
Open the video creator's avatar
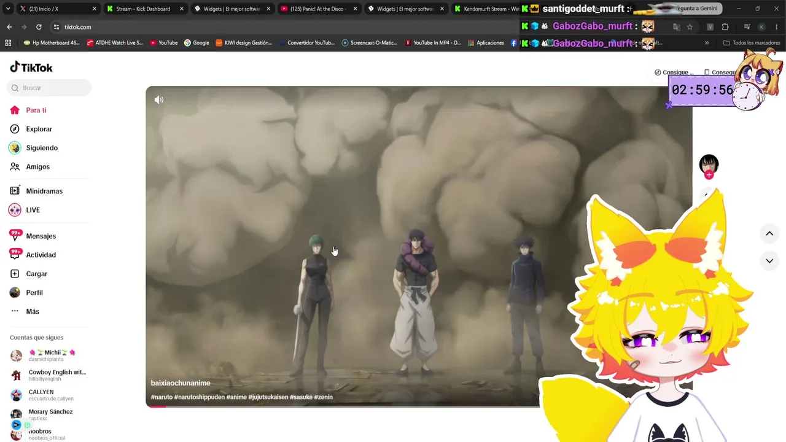tap(709, 164)
